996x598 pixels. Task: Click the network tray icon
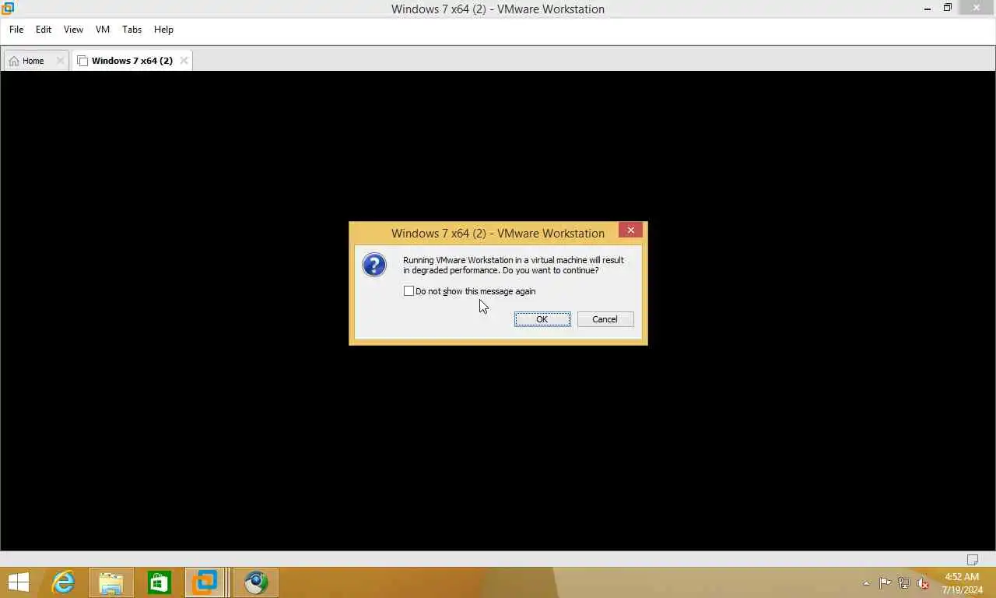pyautogui.click(x=904, y=583)
